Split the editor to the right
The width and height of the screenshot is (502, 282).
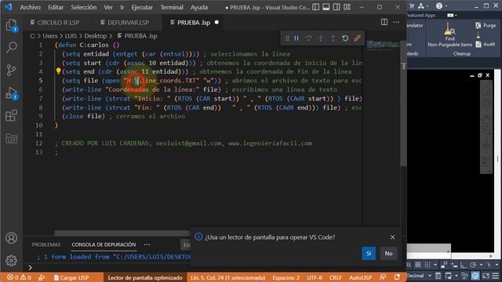[x=384, y=22]
